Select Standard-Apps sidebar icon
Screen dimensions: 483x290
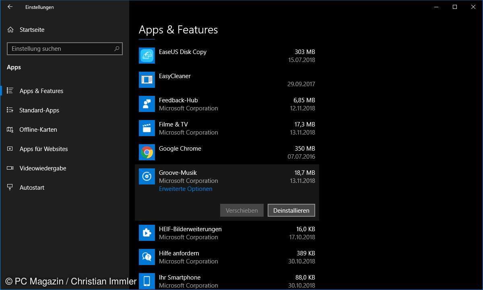coord(10,110)
